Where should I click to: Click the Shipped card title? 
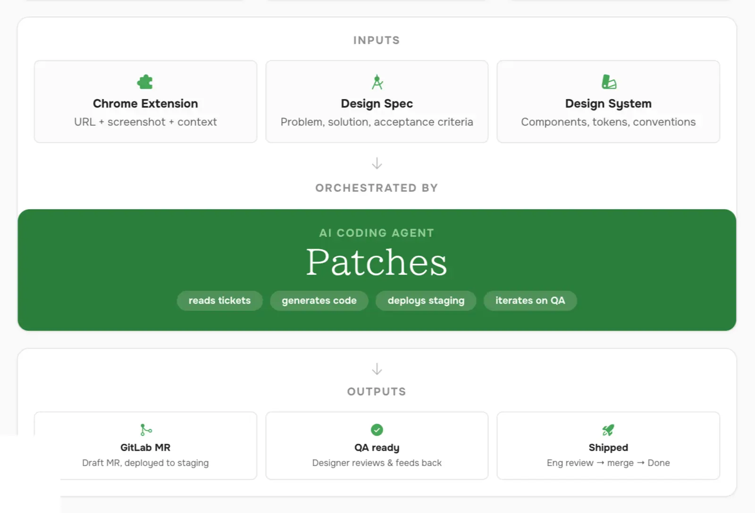click(x=608, y=447)
